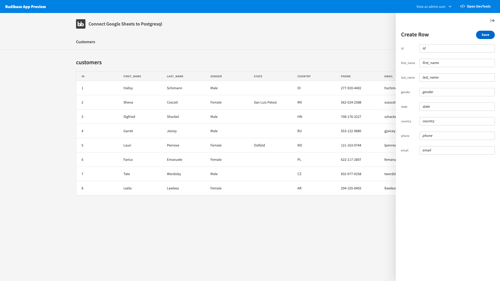Select the Sigfried first name cell
The height and width of the screenshot is (281, 500).
(x=129, y=117)
